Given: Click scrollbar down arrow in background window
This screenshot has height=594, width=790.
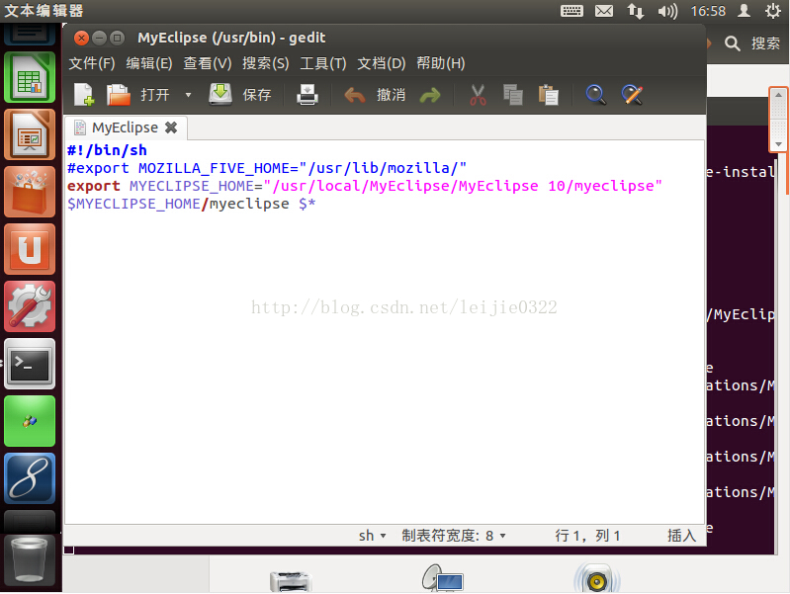Looking at the screenshot, I should [x=778, y=144].
